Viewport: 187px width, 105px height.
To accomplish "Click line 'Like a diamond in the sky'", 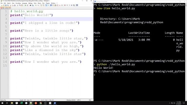I will (x=45, y=50).
